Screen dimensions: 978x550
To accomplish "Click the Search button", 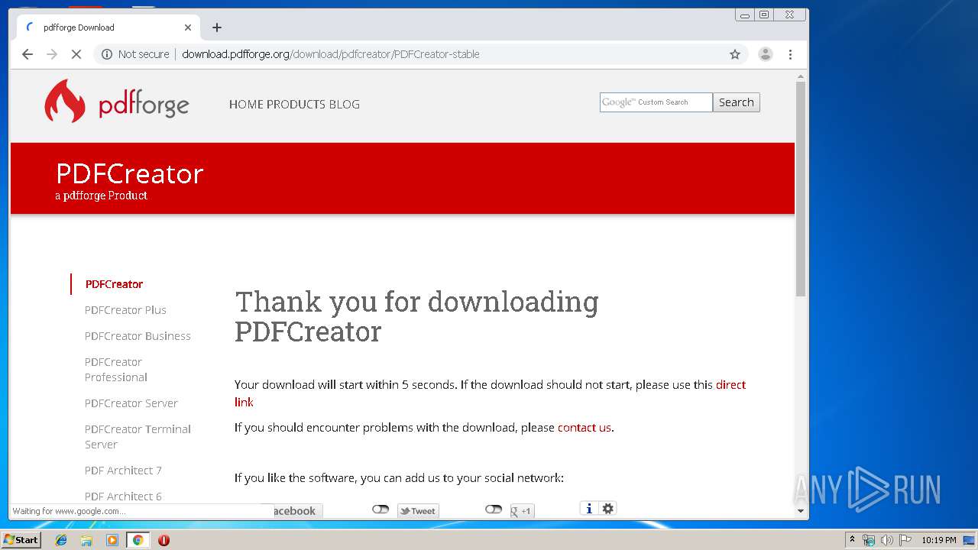I will (737, 102).
